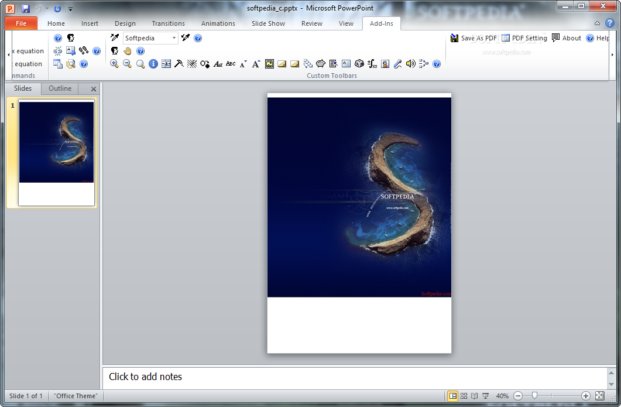Click the cascading boxes flow icon

click(x=308, y=64)
